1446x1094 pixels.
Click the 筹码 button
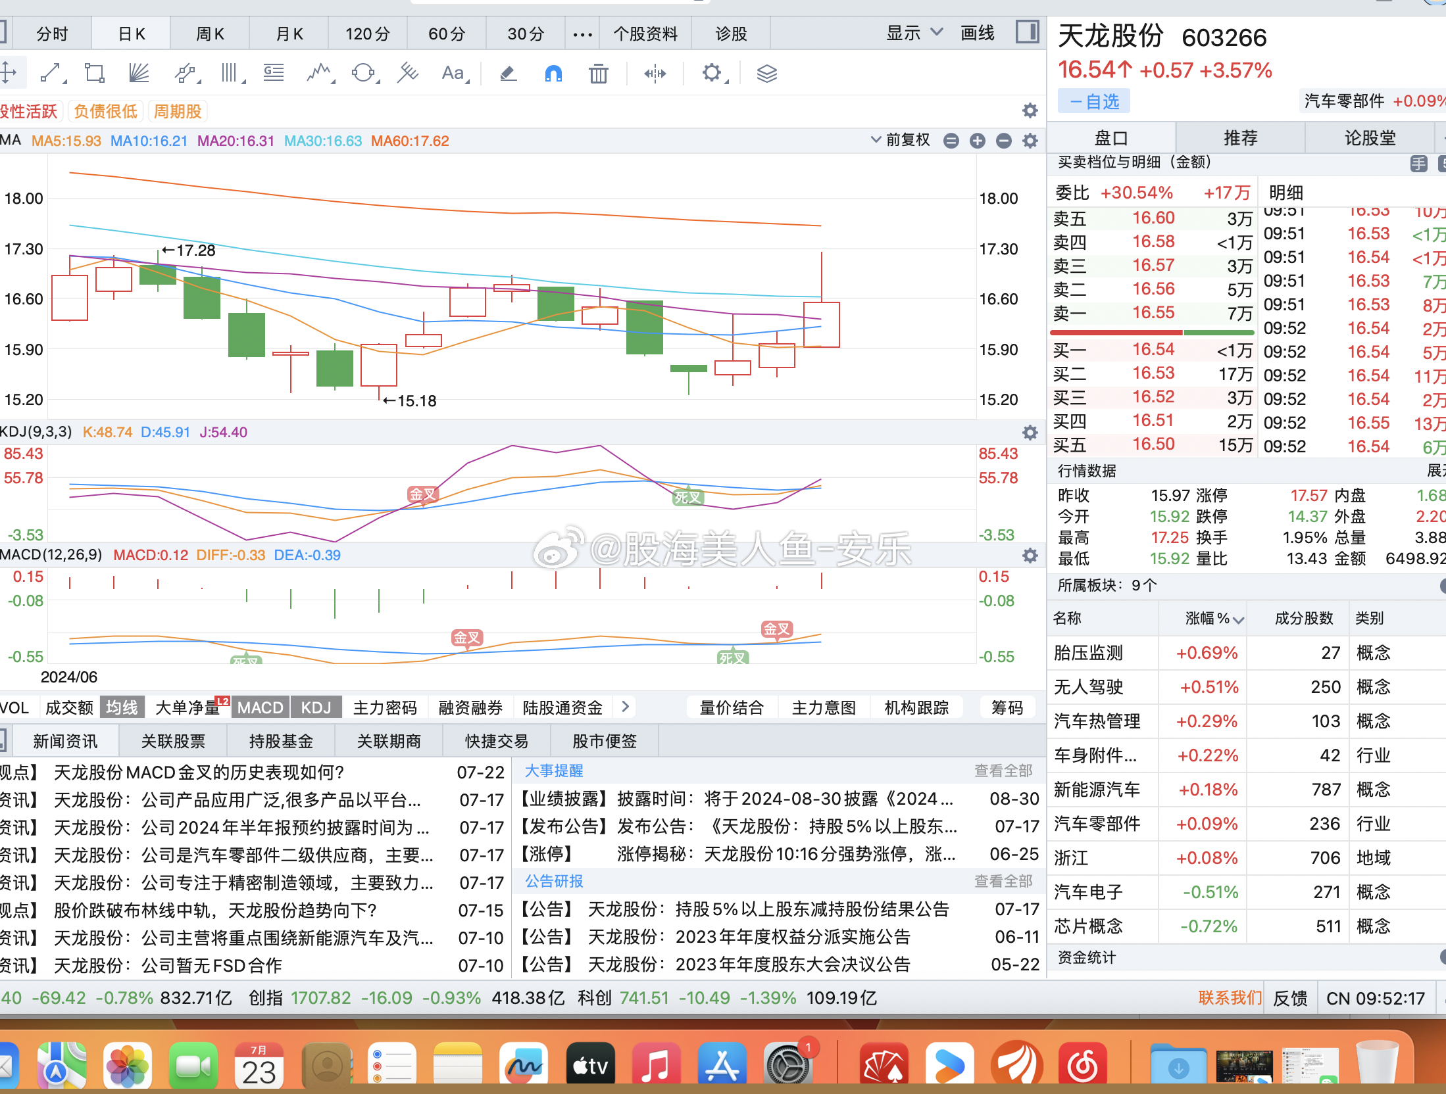coord(1007,707)
